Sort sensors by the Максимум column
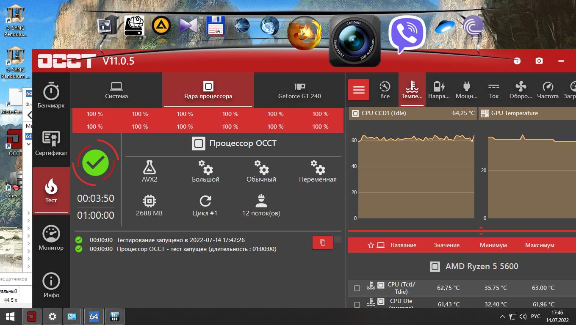The width and height of the screenshot is (576, 325). coord(540,245)
